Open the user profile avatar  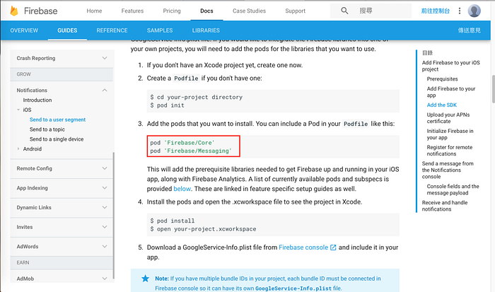click(x=474, y=11)
